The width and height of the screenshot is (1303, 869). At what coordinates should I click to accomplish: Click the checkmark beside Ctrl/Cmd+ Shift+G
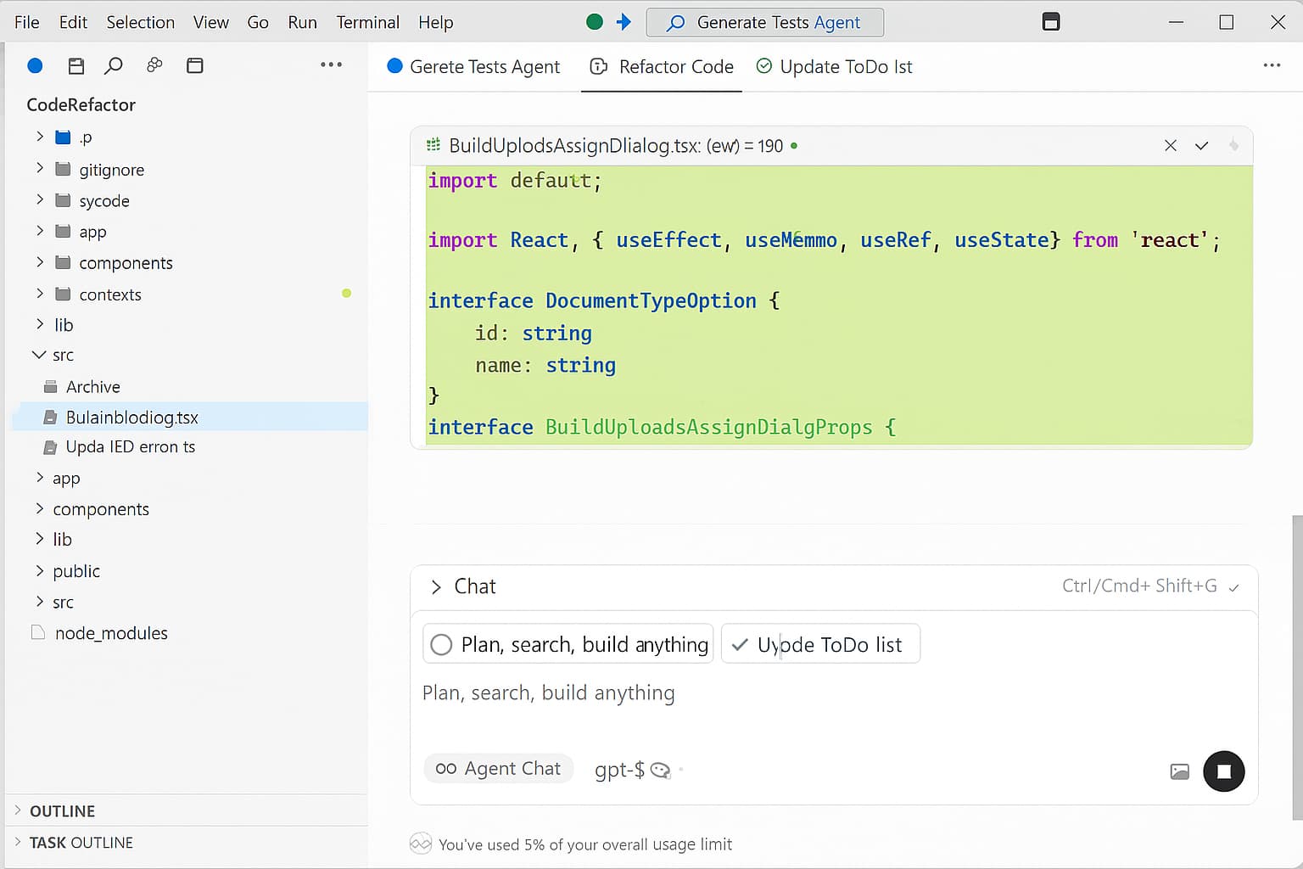point(1234,587)
